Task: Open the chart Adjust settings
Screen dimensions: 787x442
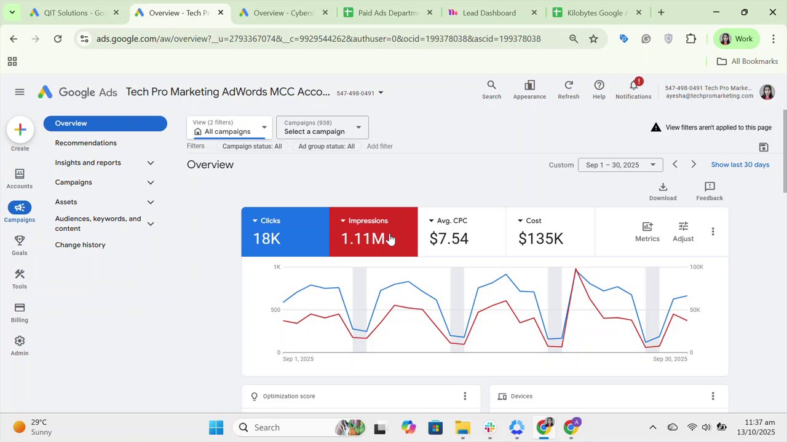Action: (x=683, y=231)
